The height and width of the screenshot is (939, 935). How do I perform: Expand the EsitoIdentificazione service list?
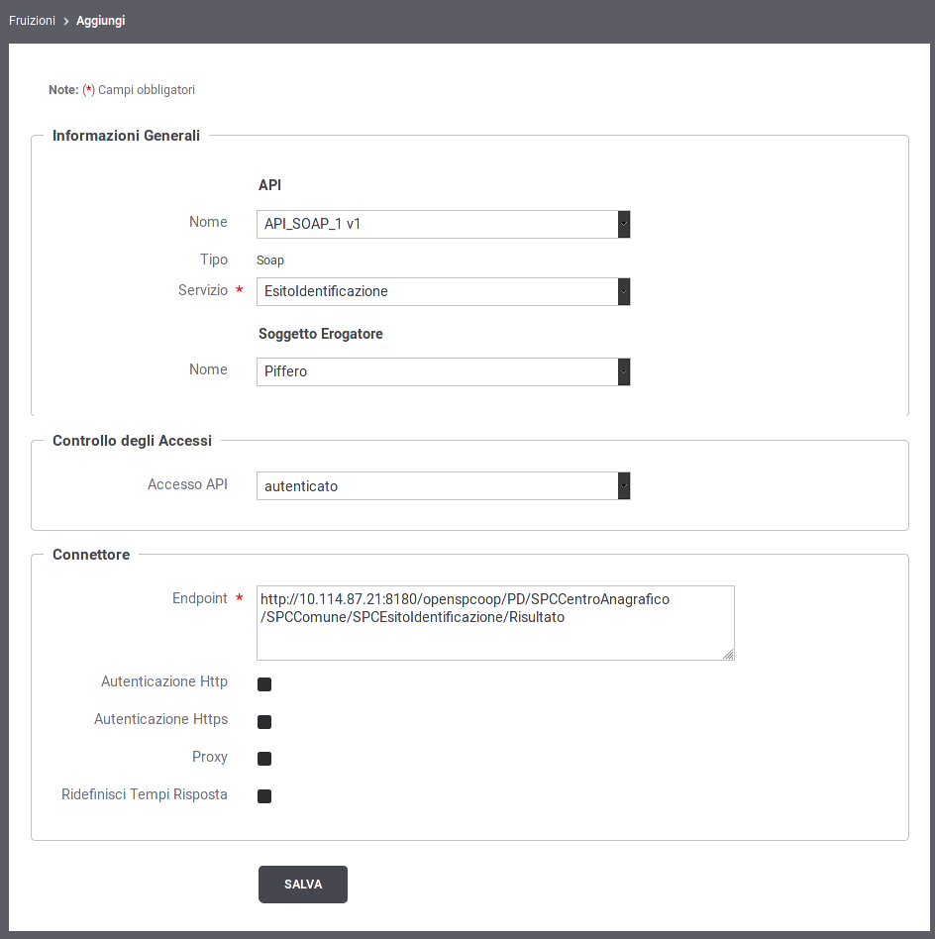[x=444, y=291]
